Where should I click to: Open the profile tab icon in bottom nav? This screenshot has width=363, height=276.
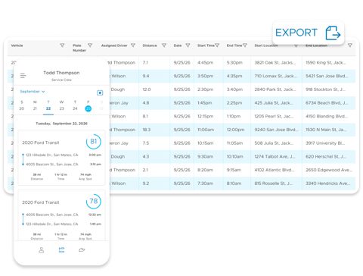(42, 250)
